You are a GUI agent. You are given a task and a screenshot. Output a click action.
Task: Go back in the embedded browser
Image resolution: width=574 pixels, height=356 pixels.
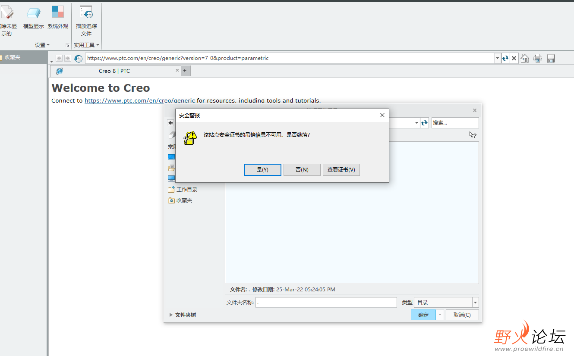[59, 58]
